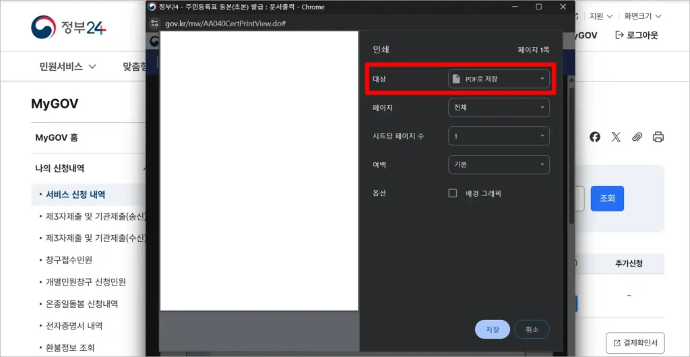The image size is (690, 357).
Task: Open the 화면크기 dropdown in header
Action: 642,16
